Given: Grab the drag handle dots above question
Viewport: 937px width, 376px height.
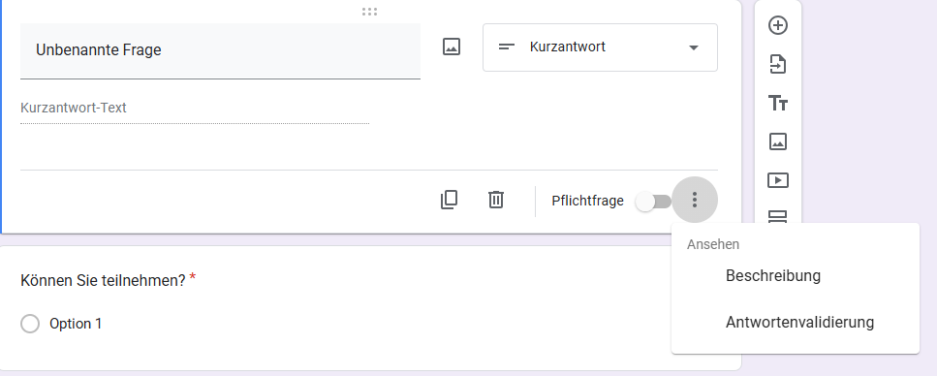Looking at the screenshot, I should coord(369,12).
